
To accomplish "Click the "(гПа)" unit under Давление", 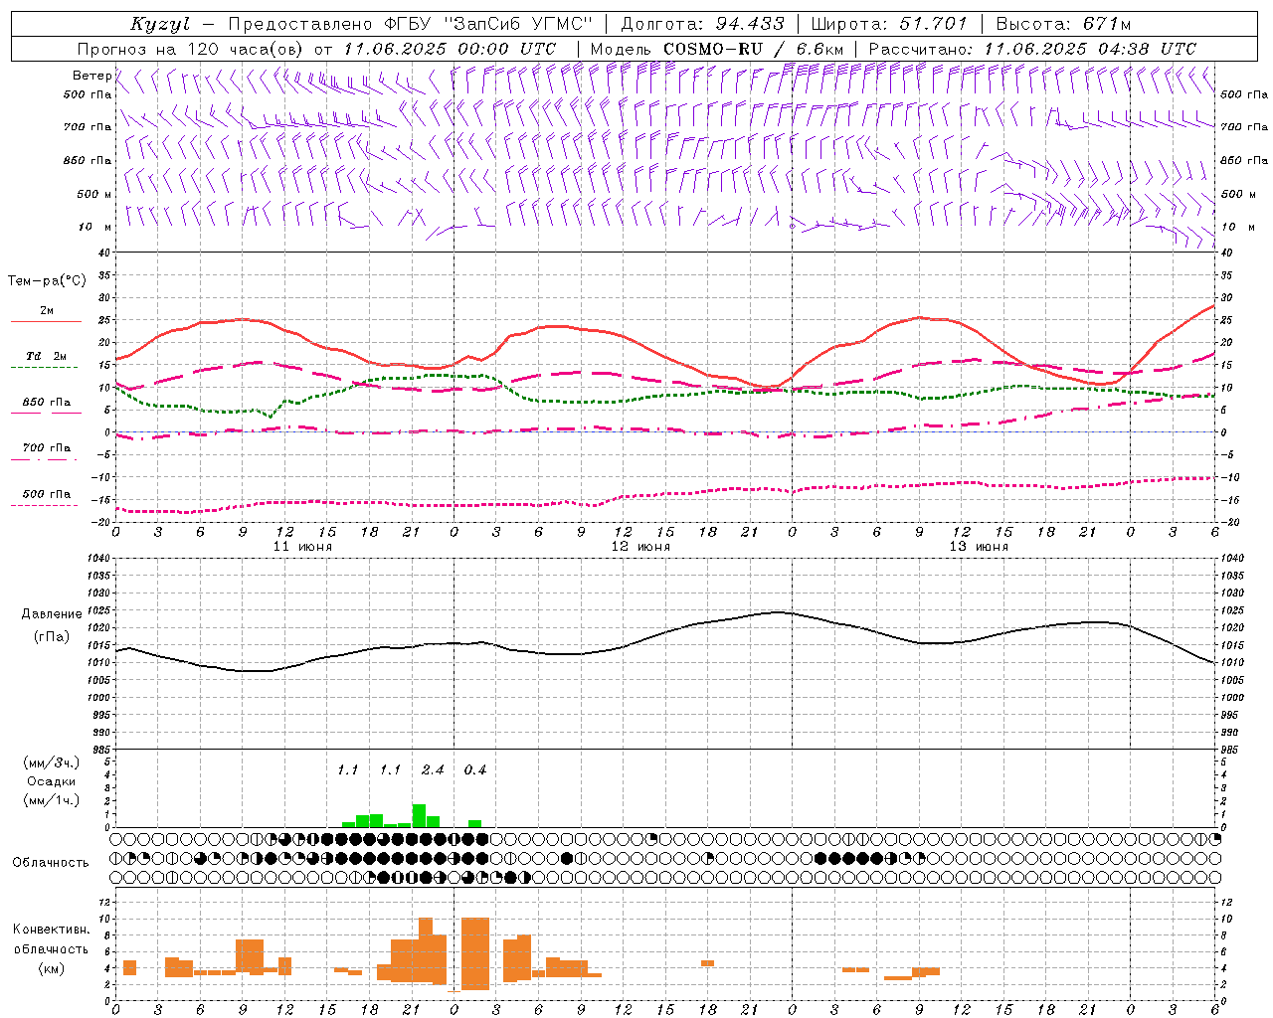I will [x=52, y=637].
